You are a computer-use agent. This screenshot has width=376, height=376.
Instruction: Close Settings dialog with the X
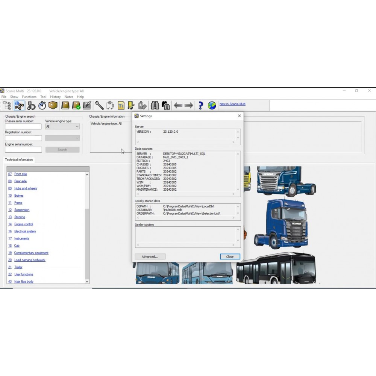239,116
